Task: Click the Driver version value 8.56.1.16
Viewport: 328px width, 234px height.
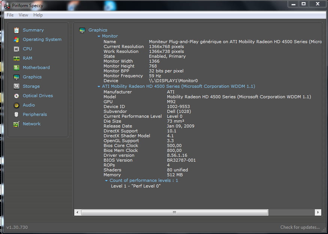Action: pos(177,155)
